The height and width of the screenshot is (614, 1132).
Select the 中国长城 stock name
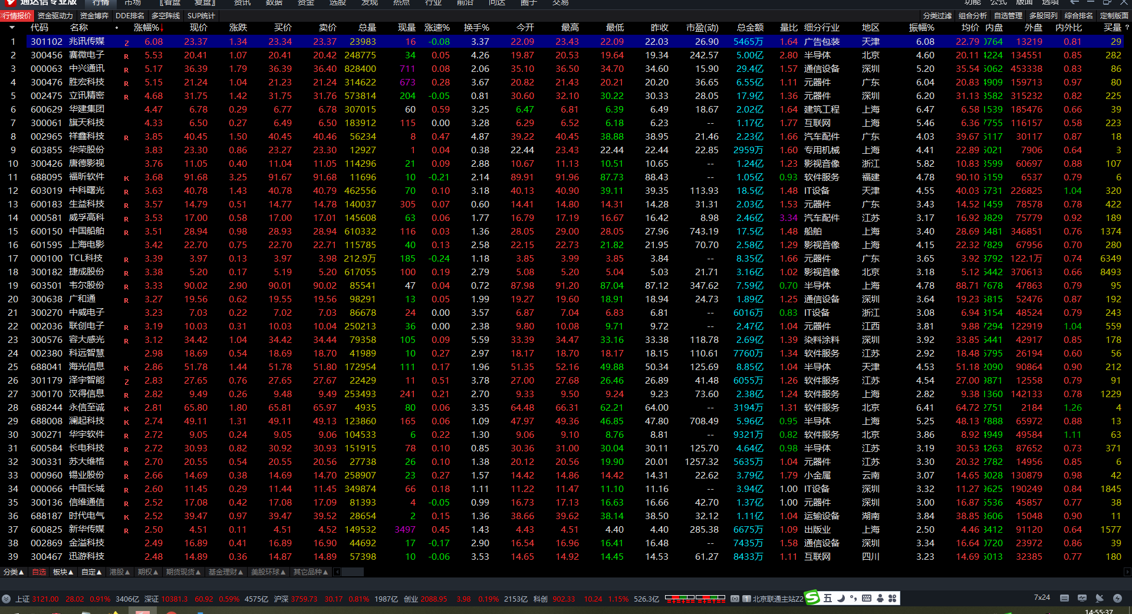point(87,489)
